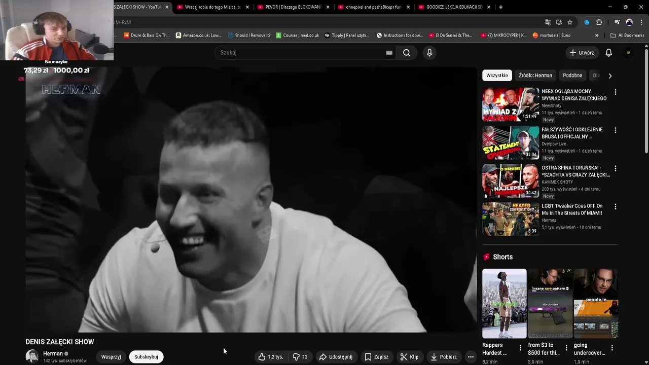Open options for OSTRA SPINA TORUŃSKA video
Image resolution: width=649 pixels, height=365 pixels.
point(616,168)
